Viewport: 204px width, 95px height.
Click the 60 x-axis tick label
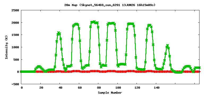coord(79,88)
